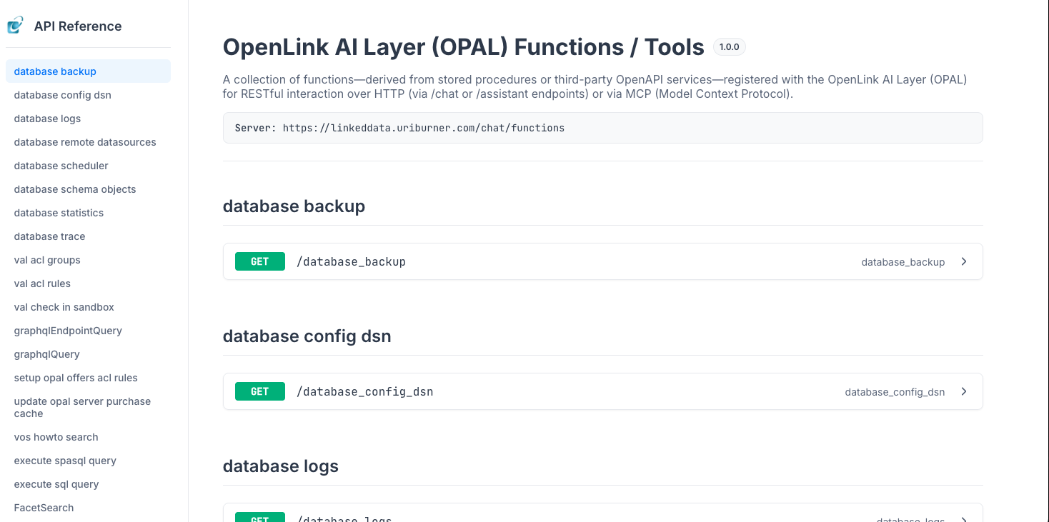Expand the /database_config_dsn endpoint chevron
Screen dimensions: 1049x522
(964, 391)
